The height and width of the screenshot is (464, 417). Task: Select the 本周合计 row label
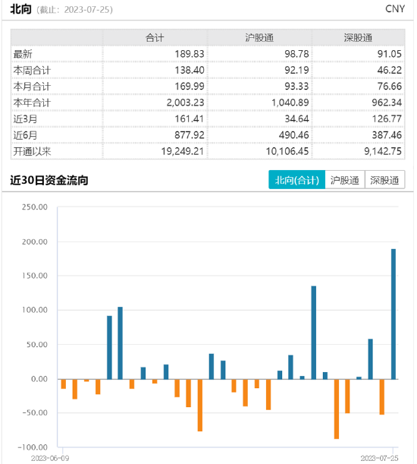(32, 70)
